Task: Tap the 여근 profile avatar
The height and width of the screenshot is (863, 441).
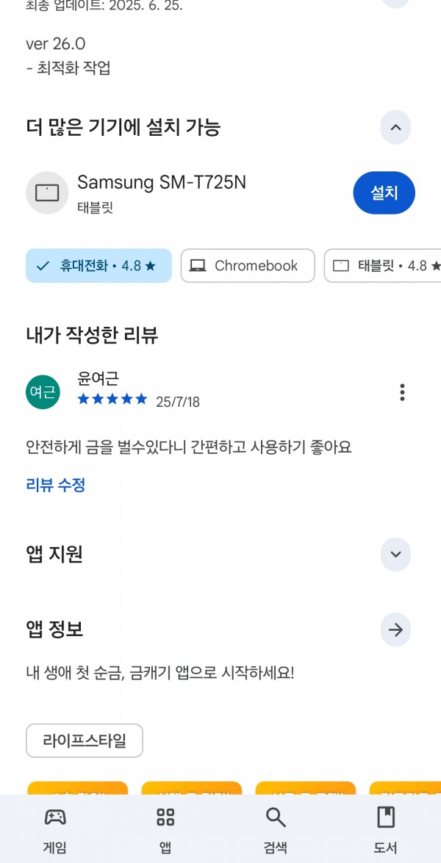Action: click(x=43, y=392)
